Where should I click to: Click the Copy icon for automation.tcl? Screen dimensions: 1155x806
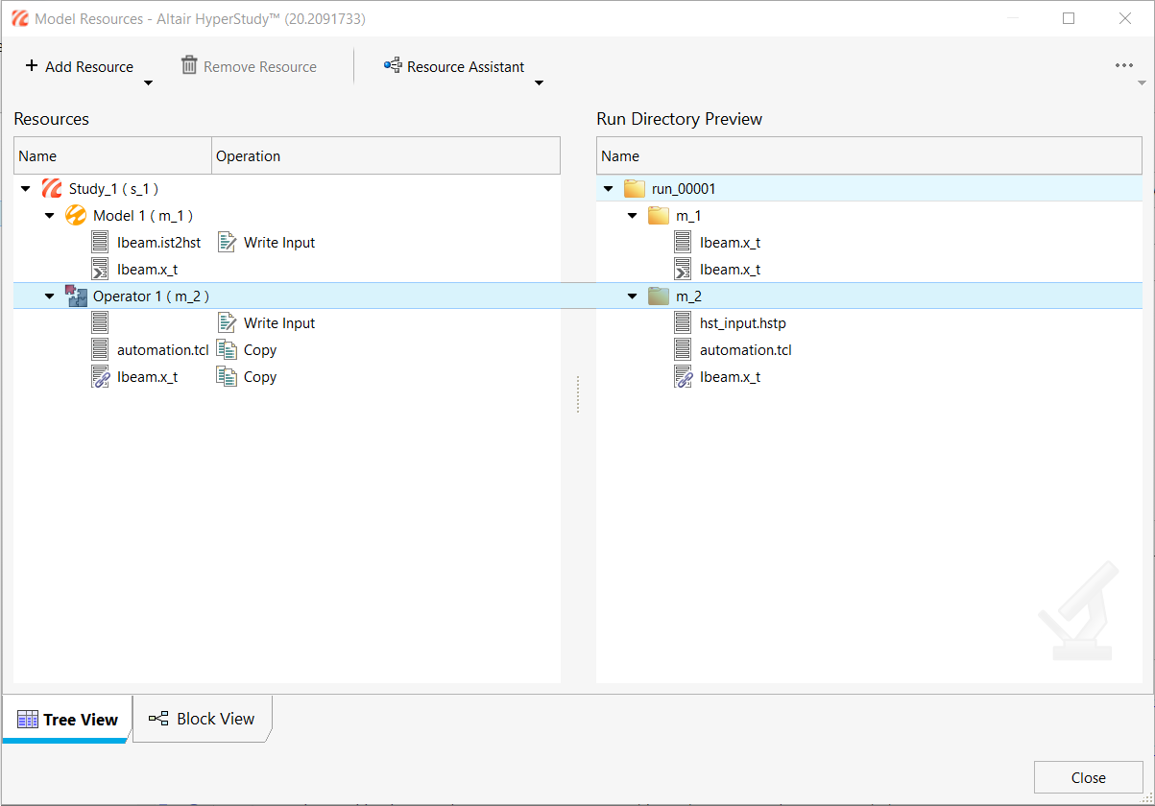[227, 349]
